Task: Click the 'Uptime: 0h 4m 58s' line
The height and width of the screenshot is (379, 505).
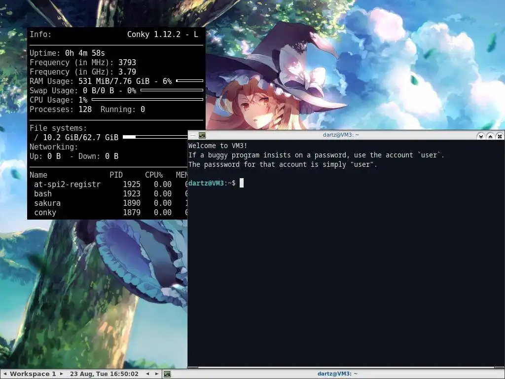Action: point(67,53)
